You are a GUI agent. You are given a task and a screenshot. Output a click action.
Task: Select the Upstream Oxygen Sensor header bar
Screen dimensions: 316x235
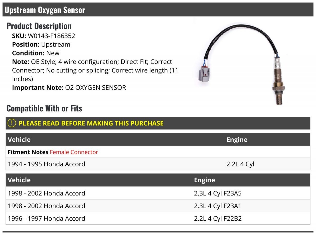point(158,10)
